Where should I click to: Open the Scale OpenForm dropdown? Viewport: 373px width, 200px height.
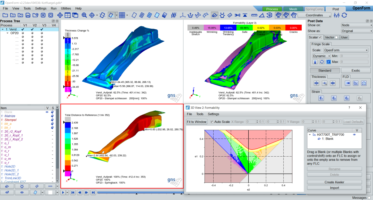(x=346, y=50)
